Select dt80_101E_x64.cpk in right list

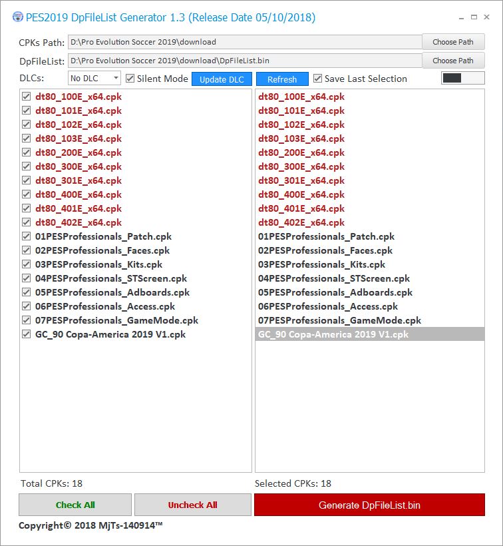coord(370,111)
